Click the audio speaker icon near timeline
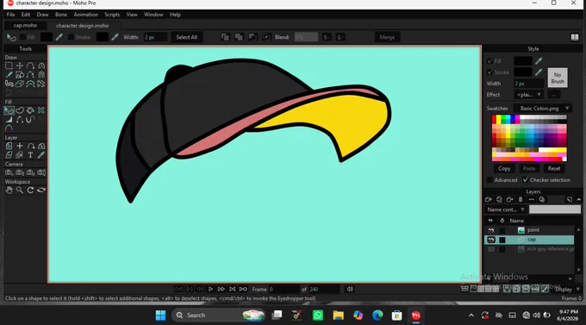586x325 pixels. click(x=350, y=289)
